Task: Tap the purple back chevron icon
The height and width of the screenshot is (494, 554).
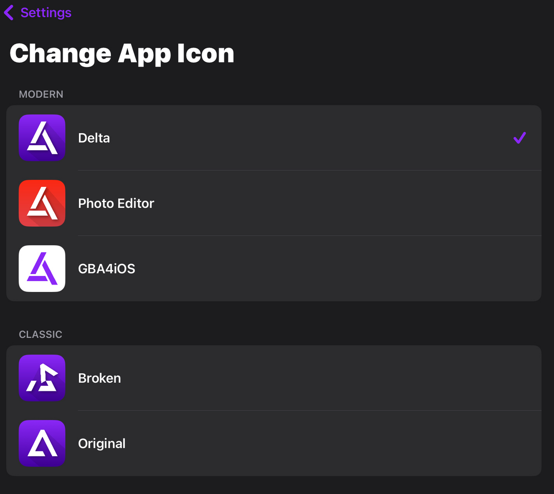Action: 9,12
